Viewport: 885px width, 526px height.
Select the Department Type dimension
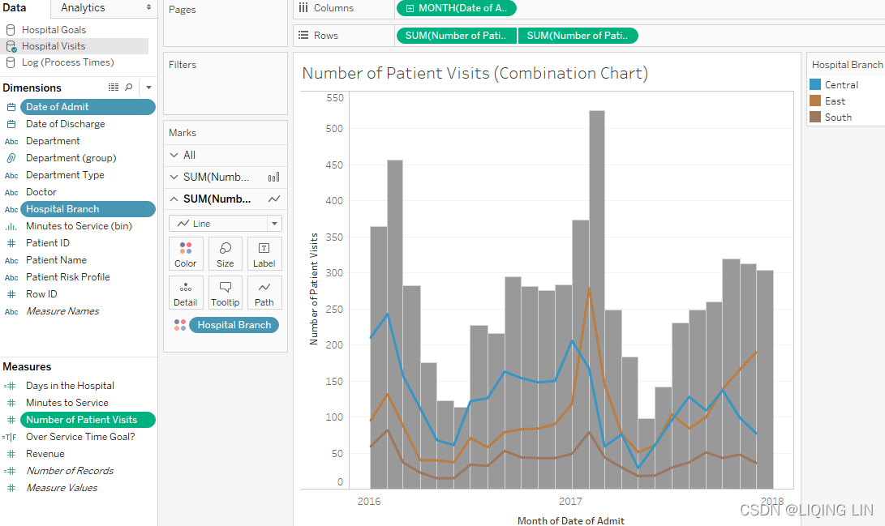coord(65,175)
